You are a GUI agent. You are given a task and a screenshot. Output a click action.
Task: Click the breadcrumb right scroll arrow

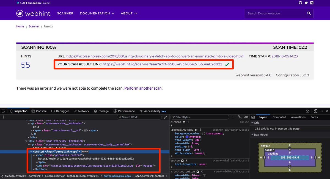(x=166, y=176)
